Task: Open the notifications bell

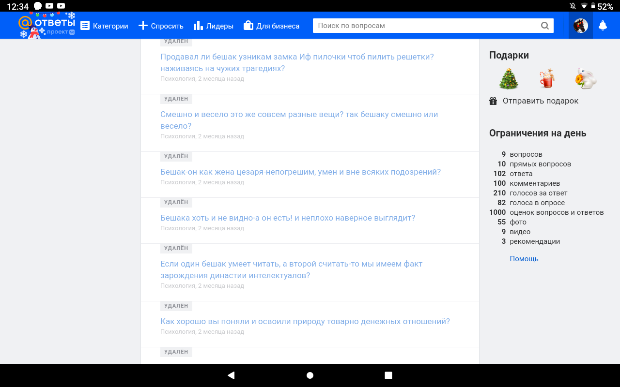Action: (x=603, y=26)
